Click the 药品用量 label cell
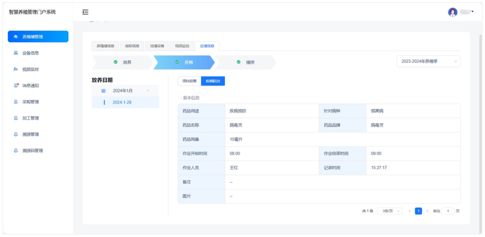485x237 pixels. 202,139
